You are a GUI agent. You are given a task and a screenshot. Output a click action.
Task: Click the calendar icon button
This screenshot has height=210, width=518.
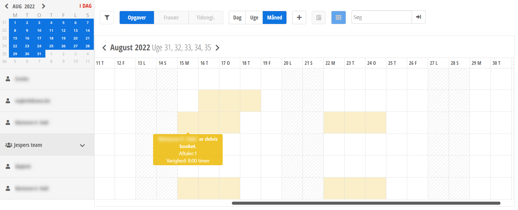(x=319, y=18)
